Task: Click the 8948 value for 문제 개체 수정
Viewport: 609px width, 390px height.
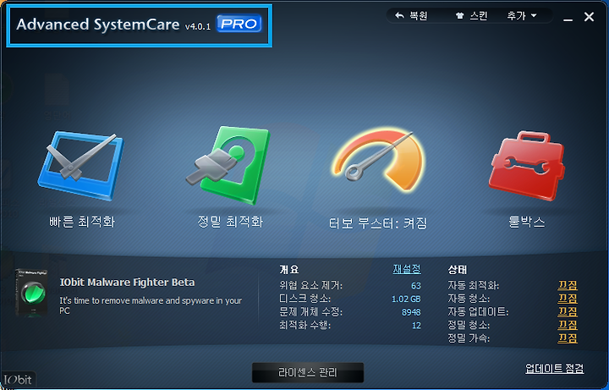Action: point(411,312)
